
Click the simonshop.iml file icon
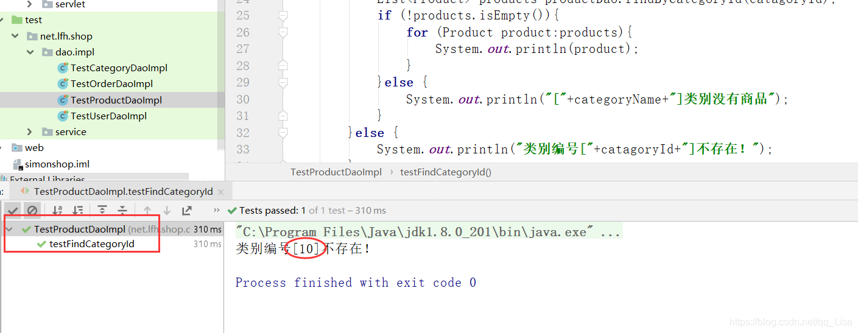coord(18,164)
